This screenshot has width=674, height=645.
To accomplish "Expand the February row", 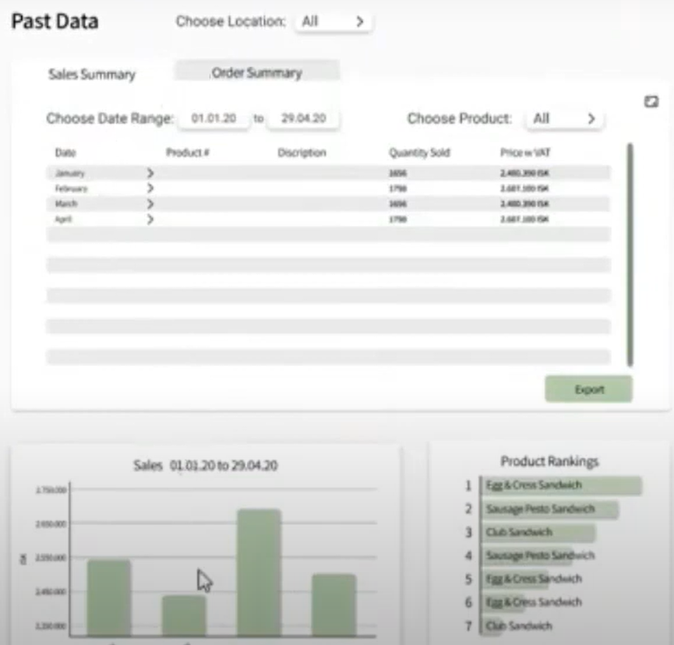I will coord(150,189).
